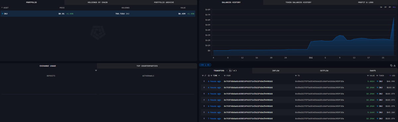
Task: Click chain icon of the 7 hours ago row
Action: pyautogui.click(x=204, y=118)
